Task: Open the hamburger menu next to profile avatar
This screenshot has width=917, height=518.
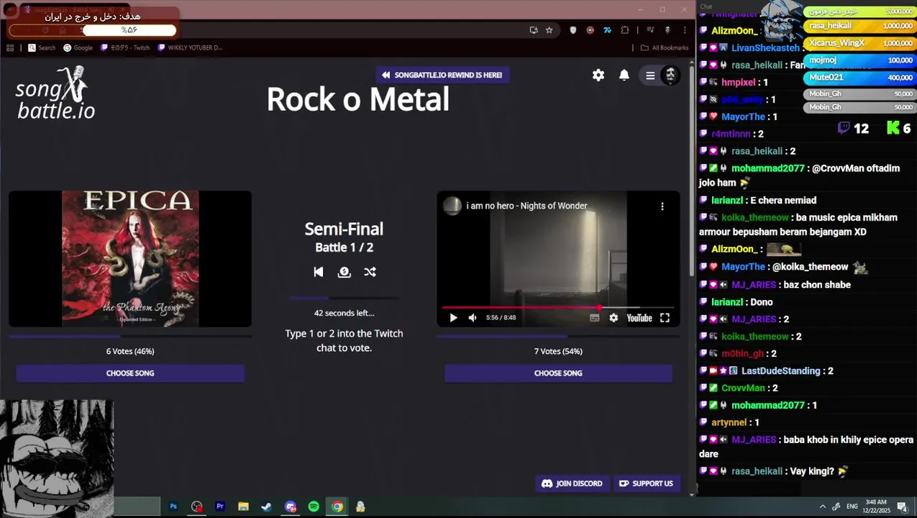Action: click(x=650, y=76)
